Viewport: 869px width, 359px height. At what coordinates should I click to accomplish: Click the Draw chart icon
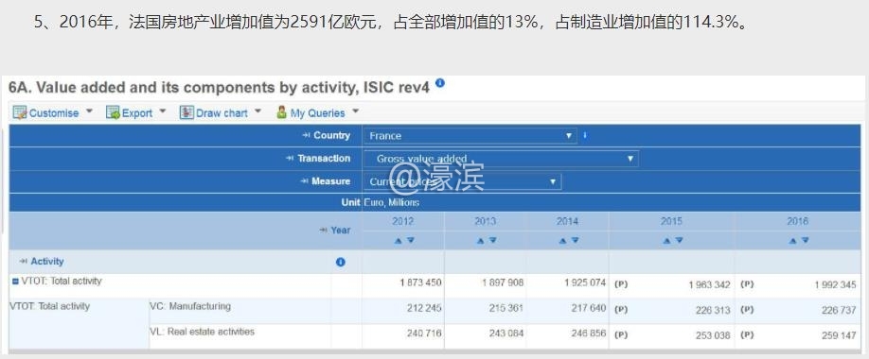tap(186, 112)
